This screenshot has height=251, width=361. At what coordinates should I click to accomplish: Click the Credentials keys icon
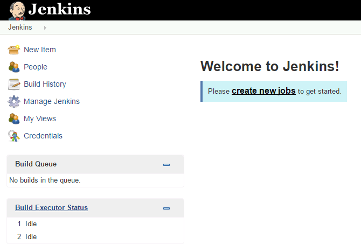14,136
